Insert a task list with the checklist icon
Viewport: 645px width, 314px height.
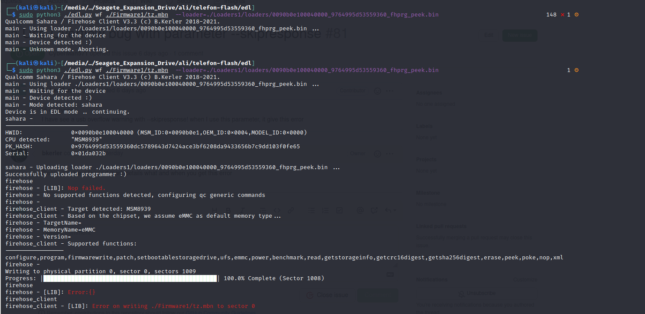tap(339, 210)
